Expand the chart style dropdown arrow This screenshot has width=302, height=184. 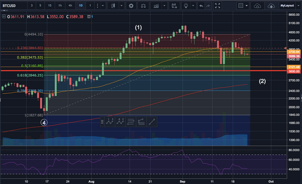pyautogui.click(x=122, y=6)
